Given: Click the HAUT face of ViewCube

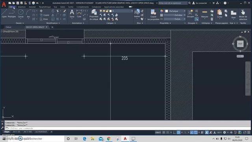Looking at the screenshot, I should pyautogui.click(x=240, y=44).
